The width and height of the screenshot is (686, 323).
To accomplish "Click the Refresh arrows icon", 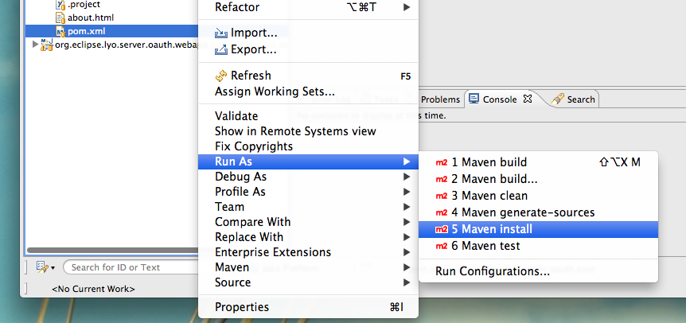I will click(x=221, y=76).
